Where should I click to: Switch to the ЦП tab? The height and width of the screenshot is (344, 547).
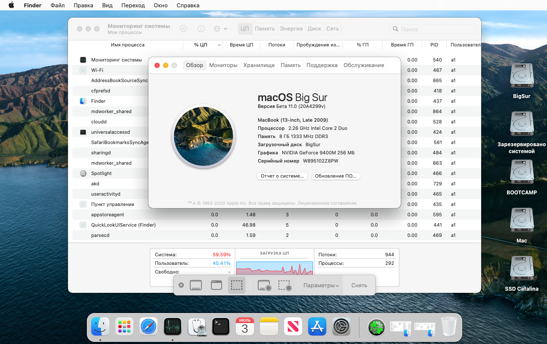[245, 29]
